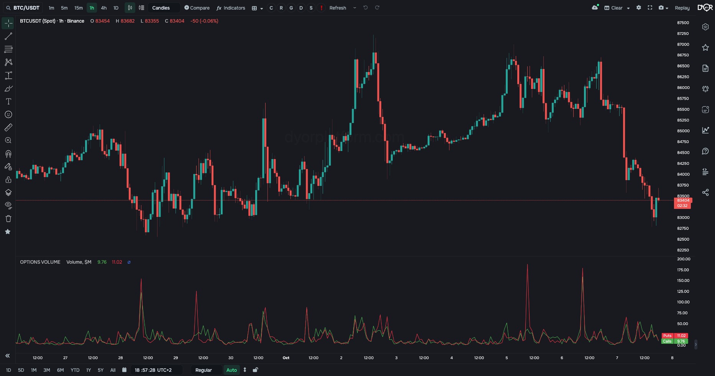Toggle the Auto scale button
The height and width of the screenshot is (376, 715).
coord(231,370)
